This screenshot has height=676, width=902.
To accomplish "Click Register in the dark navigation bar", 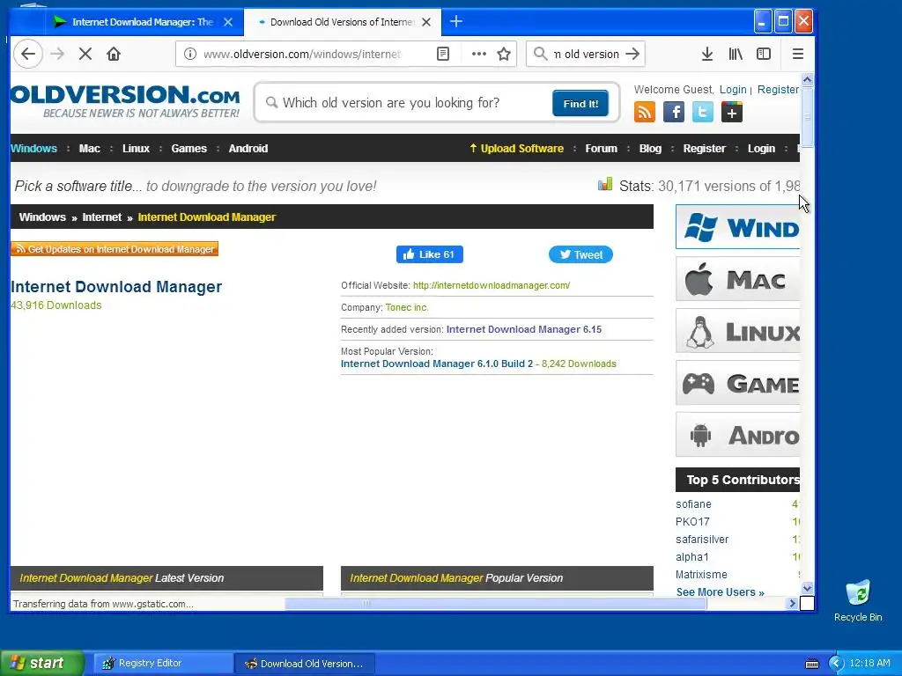I will coord(704,148).
